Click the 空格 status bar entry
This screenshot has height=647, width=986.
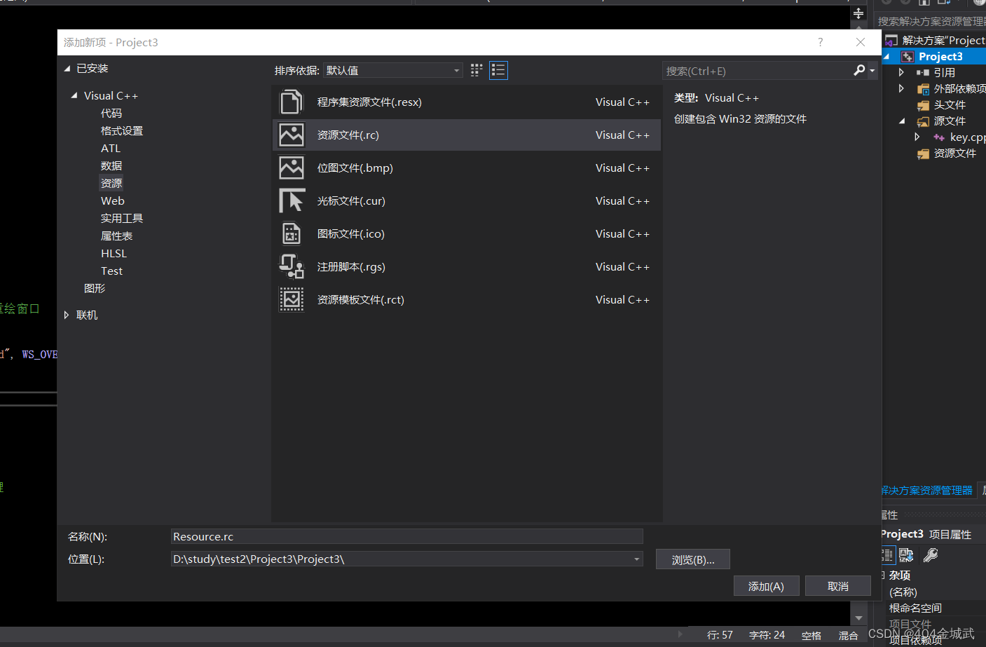click(812, 636)
